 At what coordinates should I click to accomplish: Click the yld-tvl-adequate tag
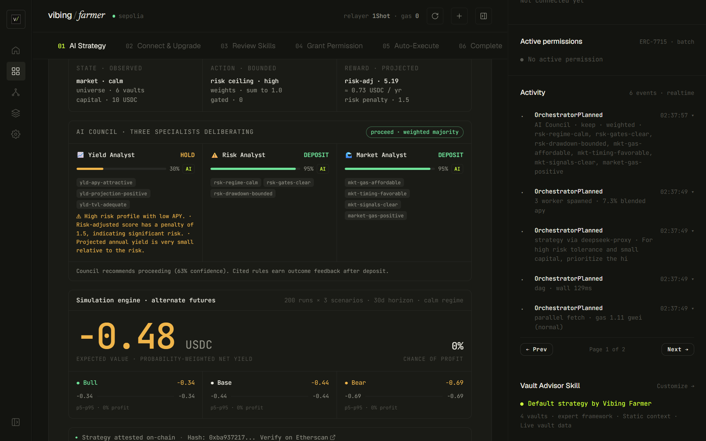pos(103,205)
